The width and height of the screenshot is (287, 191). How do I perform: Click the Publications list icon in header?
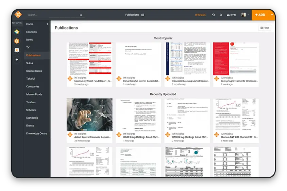coord(143,15)
